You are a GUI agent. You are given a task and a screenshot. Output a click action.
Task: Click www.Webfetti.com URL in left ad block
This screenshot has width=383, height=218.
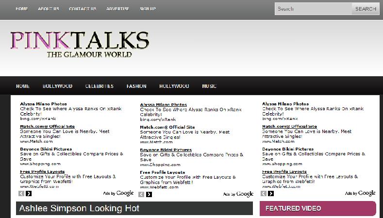pos(39,186)
